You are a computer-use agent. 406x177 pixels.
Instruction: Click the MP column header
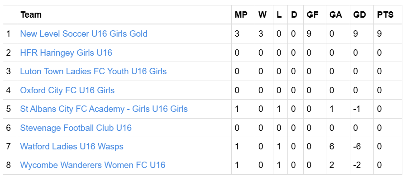point(241,15)
